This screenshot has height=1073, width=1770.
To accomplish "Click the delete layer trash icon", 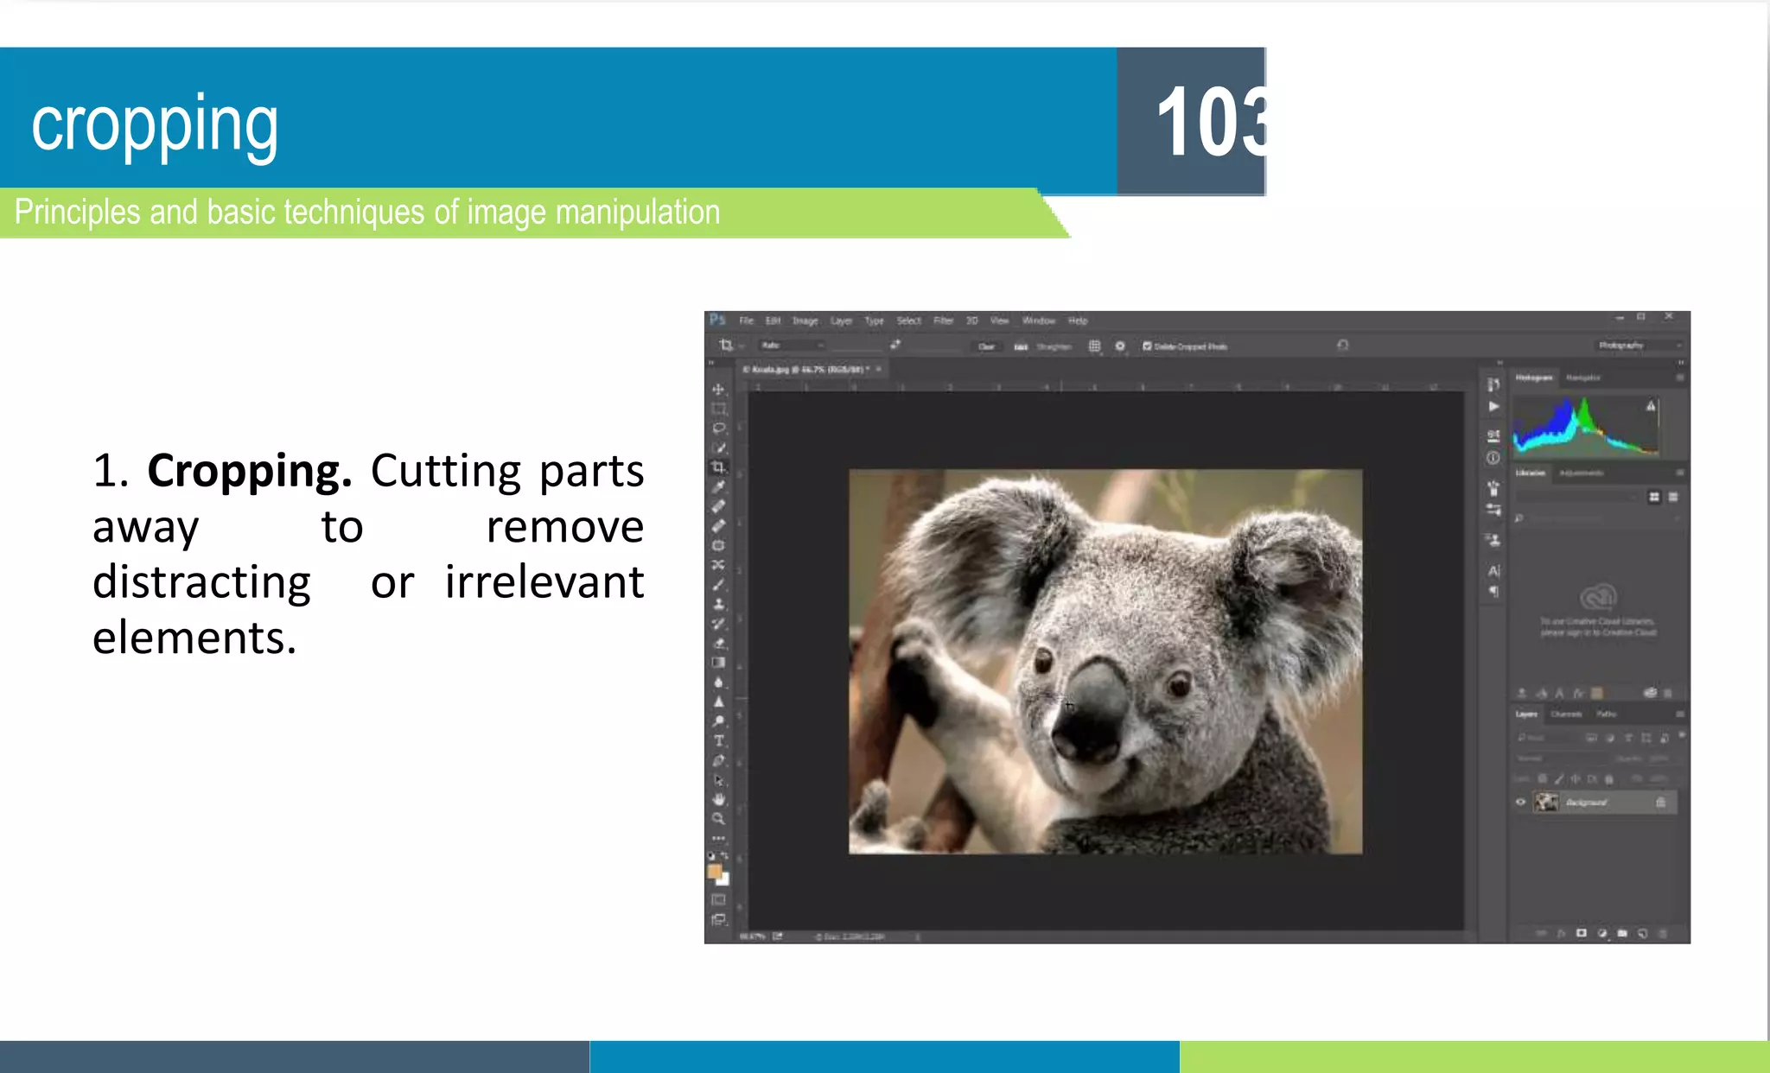I will pos(1663,933).
